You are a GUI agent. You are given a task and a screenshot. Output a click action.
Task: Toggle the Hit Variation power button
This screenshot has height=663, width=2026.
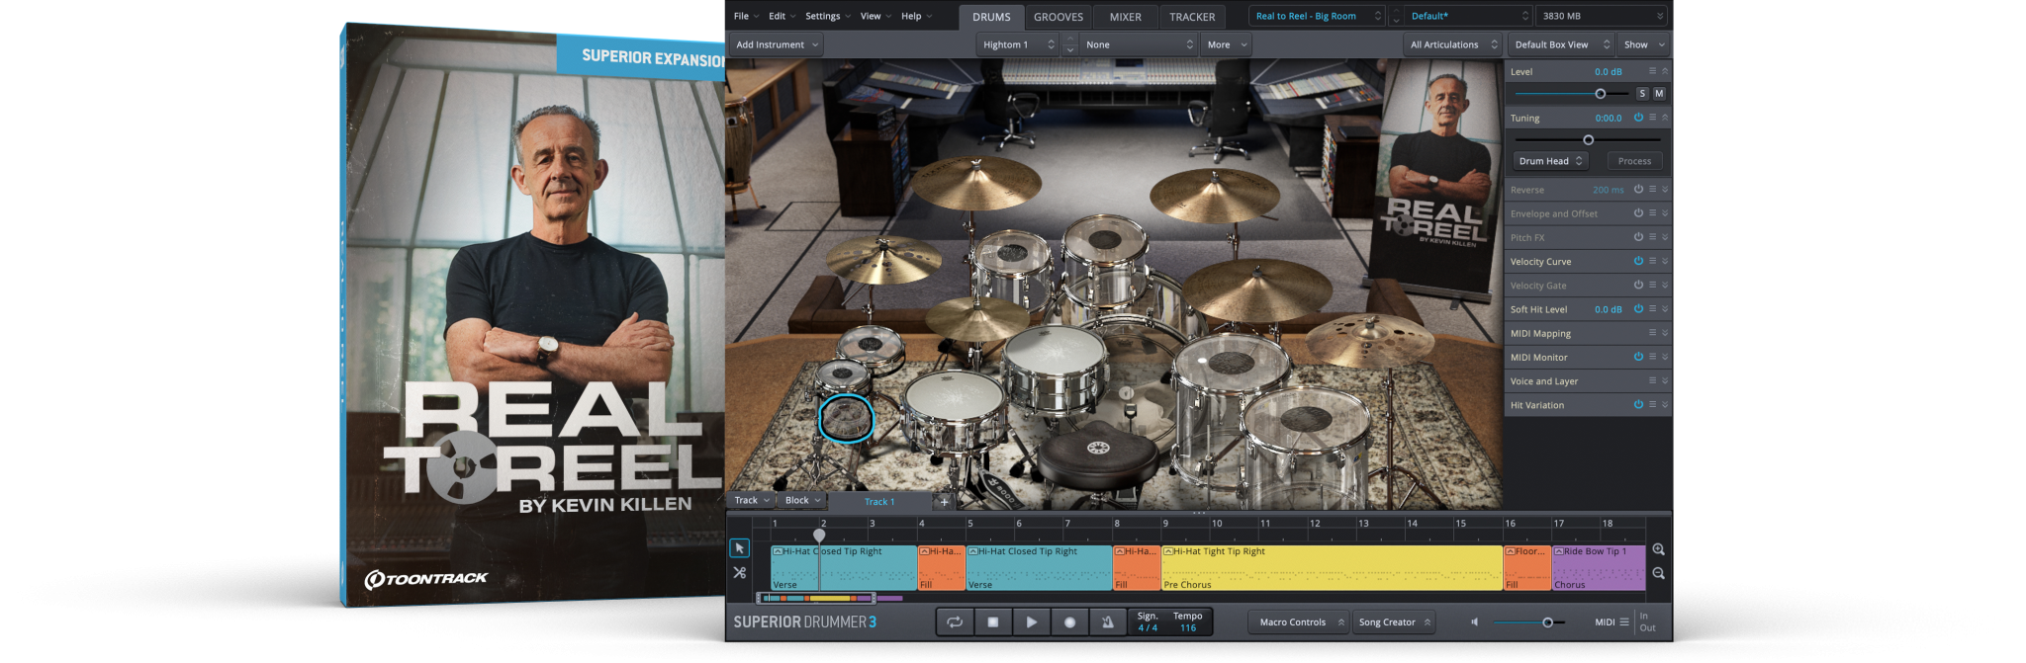click(1638, 405)
